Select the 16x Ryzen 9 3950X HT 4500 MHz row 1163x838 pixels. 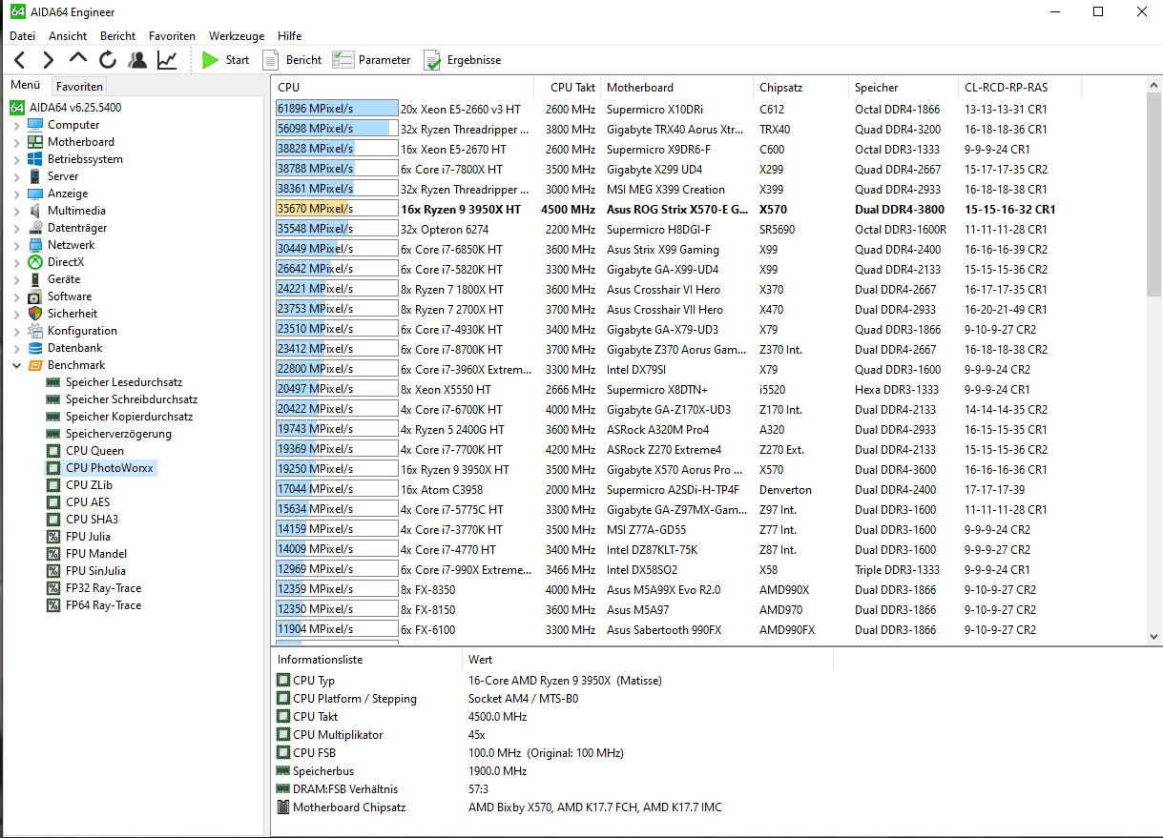pyautogui.click(x=710, y=209)
